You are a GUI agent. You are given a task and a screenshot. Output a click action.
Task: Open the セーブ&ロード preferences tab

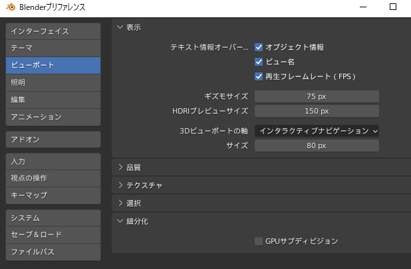pos(53,234)
